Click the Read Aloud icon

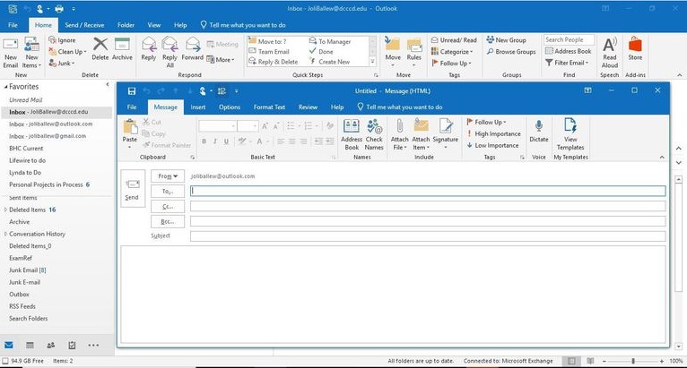[x=610, y=51]
